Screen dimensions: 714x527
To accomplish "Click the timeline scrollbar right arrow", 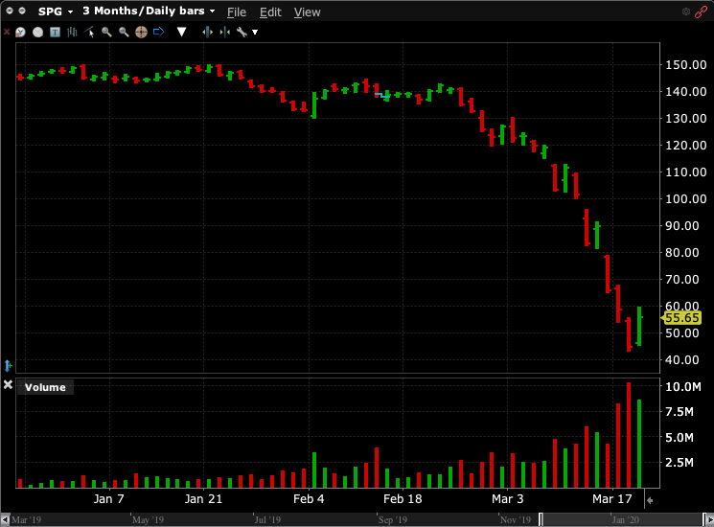I will (x=708, y=519).
